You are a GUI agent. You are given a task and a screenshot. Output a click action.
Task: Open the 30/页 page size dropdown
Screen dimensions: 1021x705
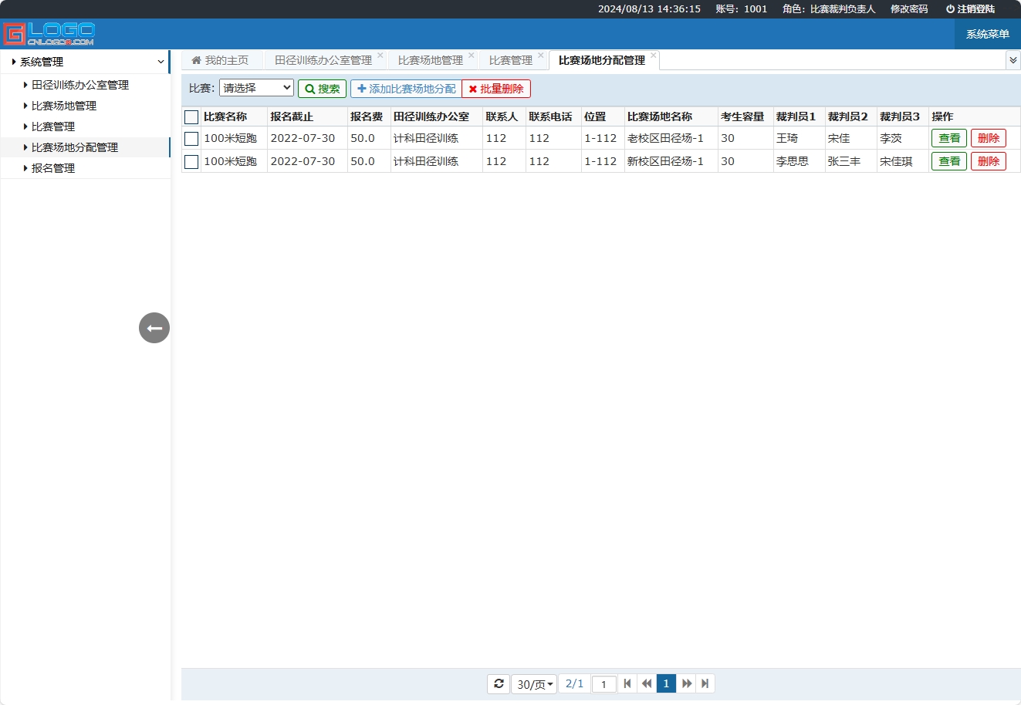point(534,684)
